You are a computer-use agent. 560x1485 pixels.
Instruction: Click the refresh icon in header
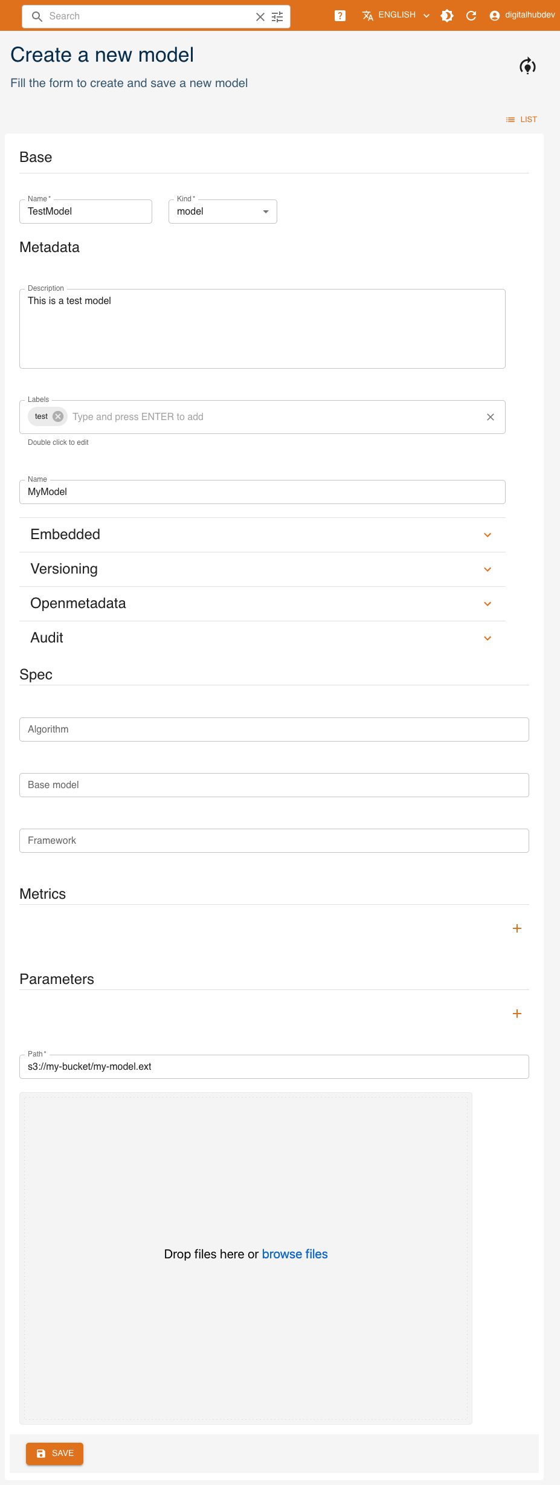pos(471,16)
